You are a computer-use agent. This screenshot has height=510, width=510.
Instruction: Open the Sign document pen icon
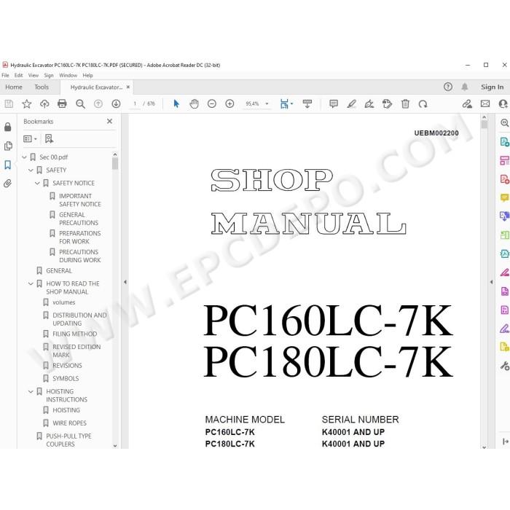[369, 103]
